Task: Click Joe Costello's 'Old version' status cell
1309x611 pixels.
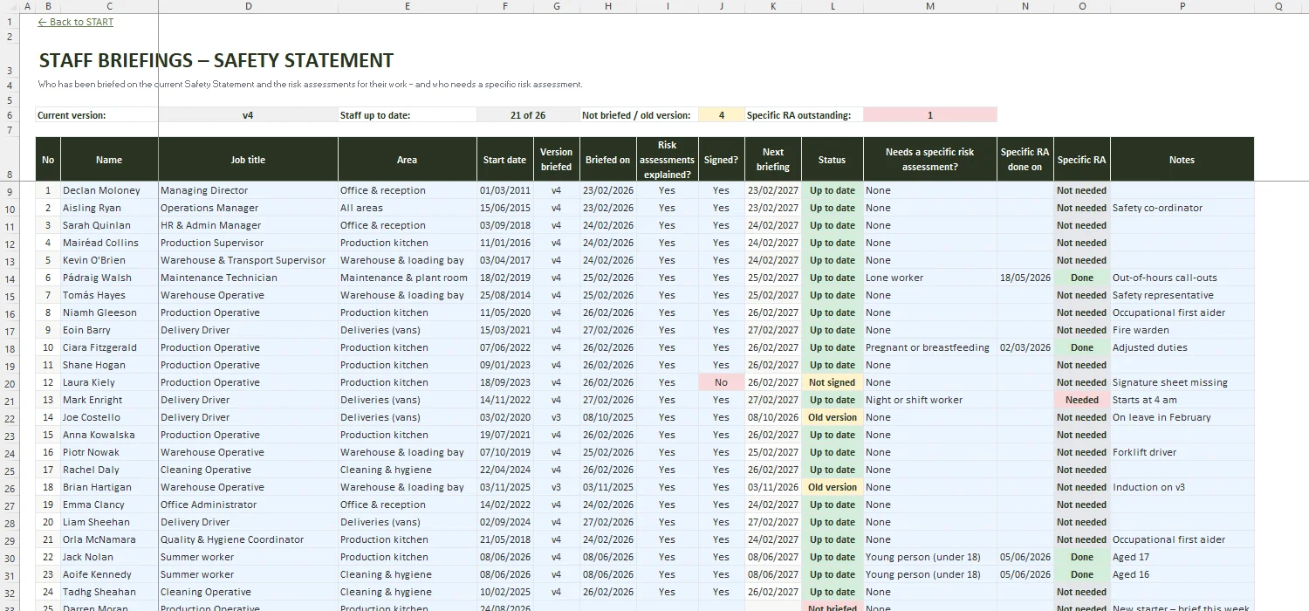Action: [x=833, y=417]
